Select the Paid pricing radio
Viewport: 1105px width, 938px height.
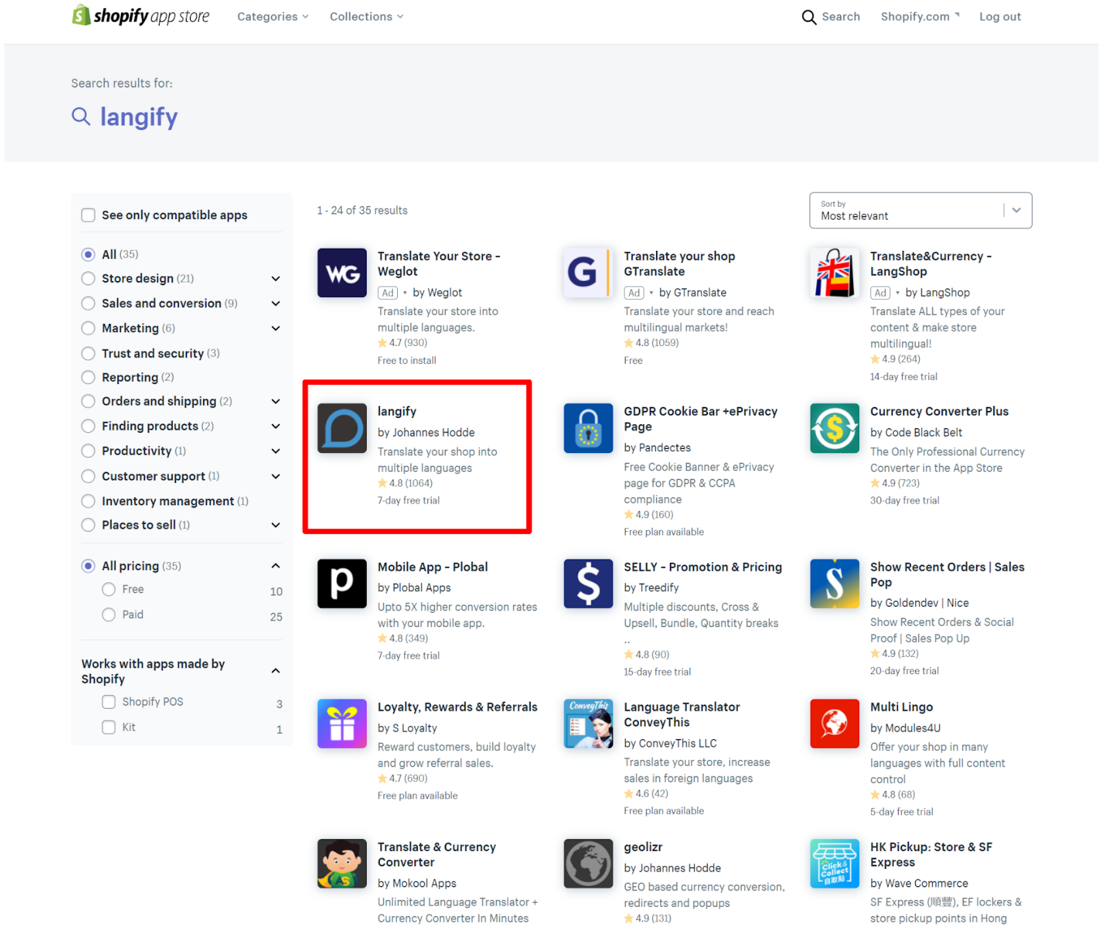pos(108,615)
